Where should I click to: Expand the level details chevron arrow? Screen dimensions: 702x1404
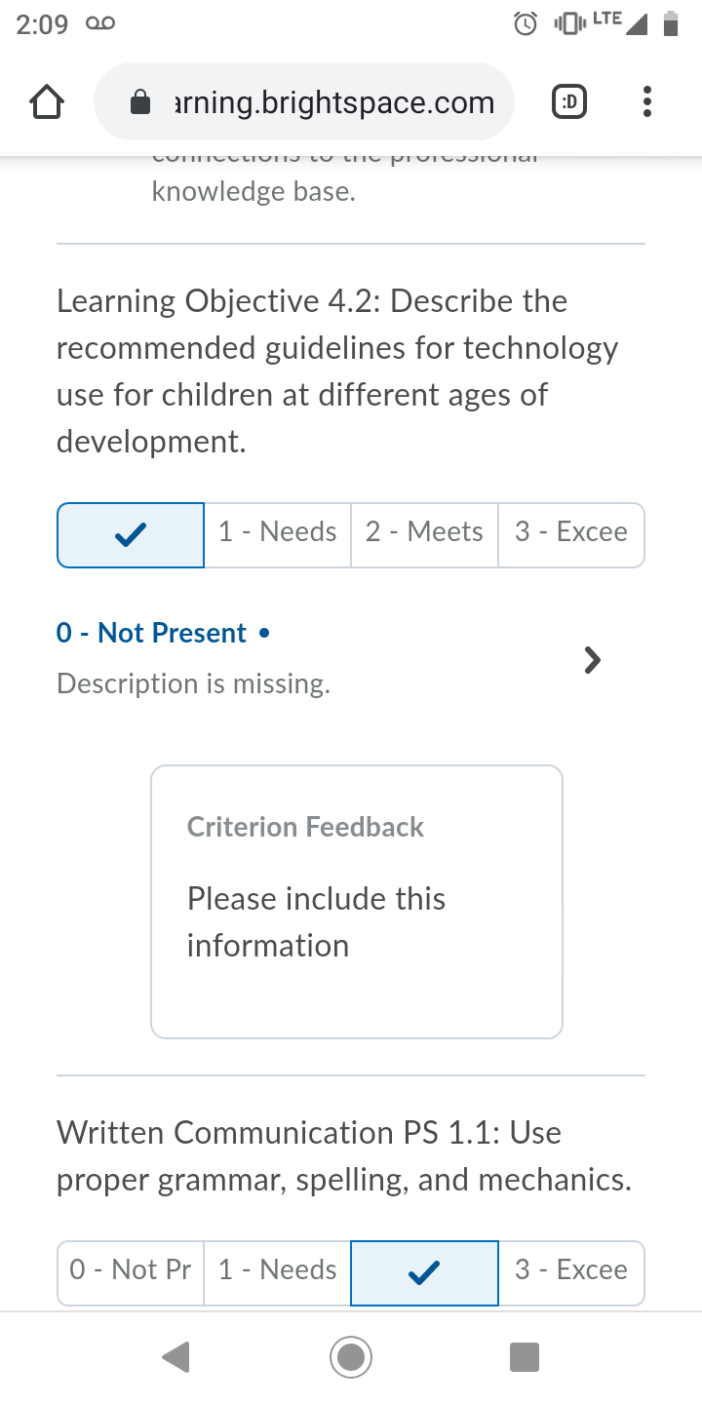tap(592, 660)
